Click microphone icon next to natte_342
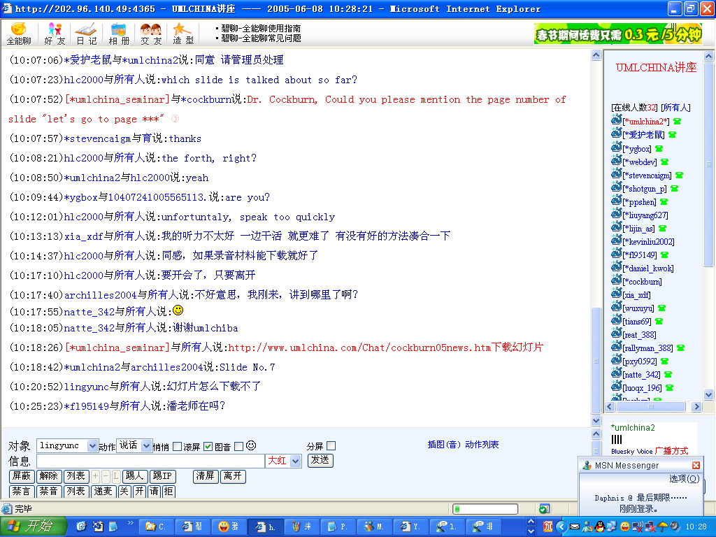Screen dimensions: 716x537 pos(668,375)
